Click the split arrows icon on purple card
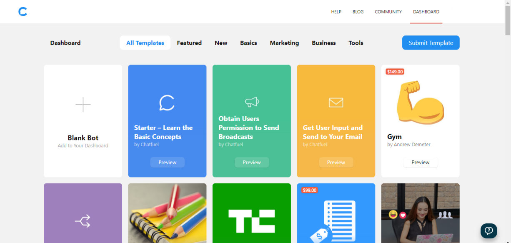Image resolution: width=511 pixels, height=243 pixels. coord(83,221)
